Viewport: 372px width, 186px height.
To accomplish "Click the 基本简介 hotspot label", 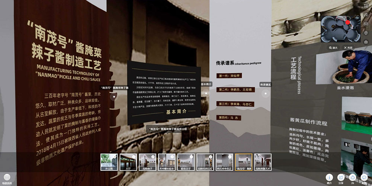I will [x=206, y=84].
